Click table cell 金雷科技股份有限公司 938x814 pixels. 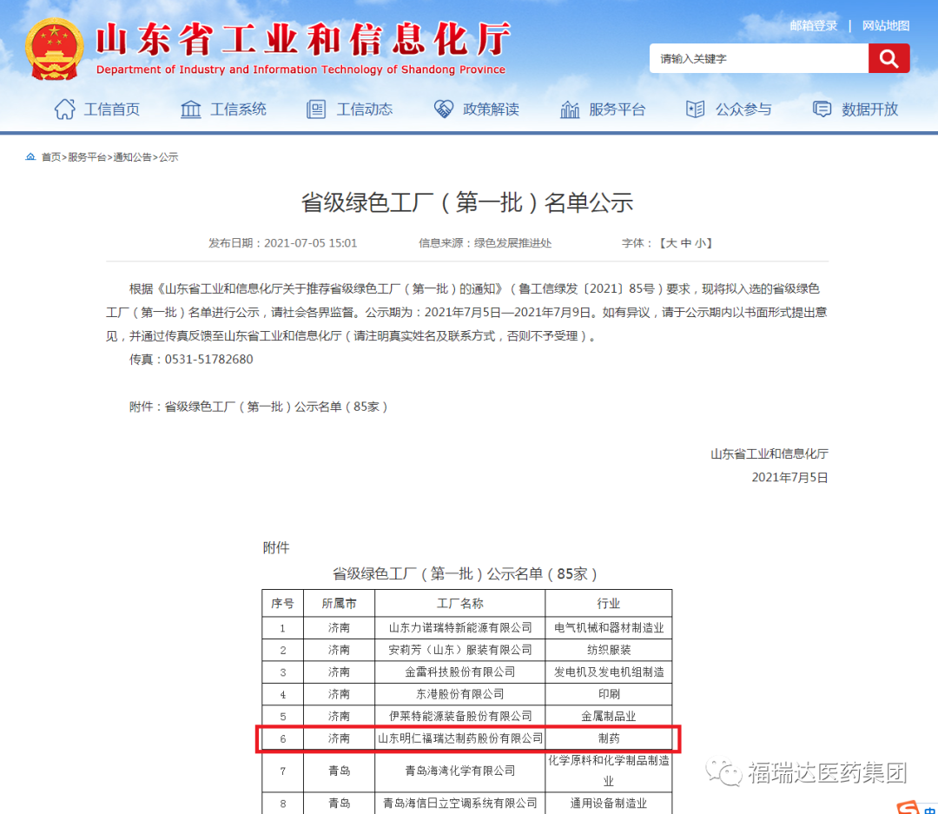(x=460, y=672)
